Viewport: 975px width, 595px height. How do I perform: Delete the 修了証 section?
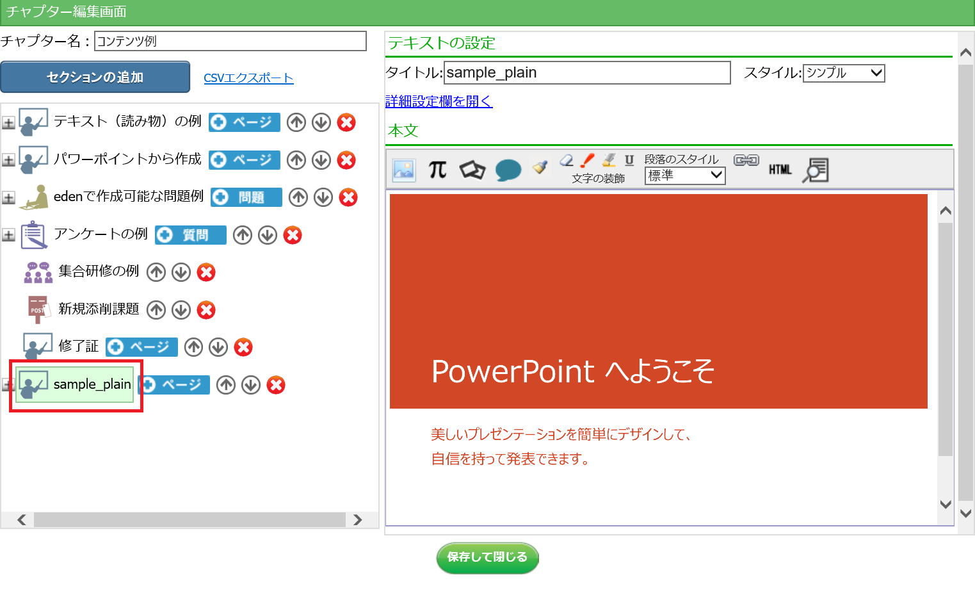pos(243,347)
